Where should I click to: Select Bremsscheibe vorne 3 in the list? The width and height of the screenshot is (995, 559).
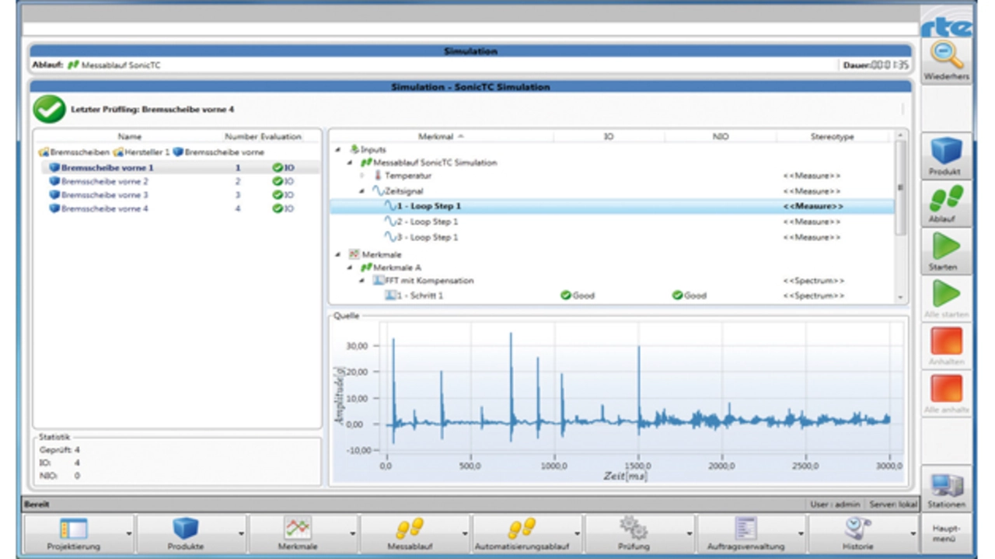click(104, 195)
